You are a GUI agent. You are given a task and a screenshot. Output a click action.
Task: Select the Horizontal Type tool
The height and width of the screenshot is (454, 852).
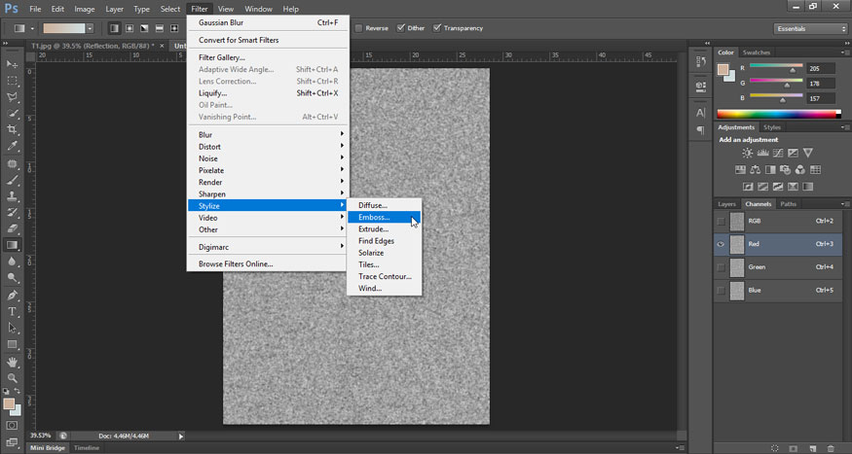click(x=13, y=312)
